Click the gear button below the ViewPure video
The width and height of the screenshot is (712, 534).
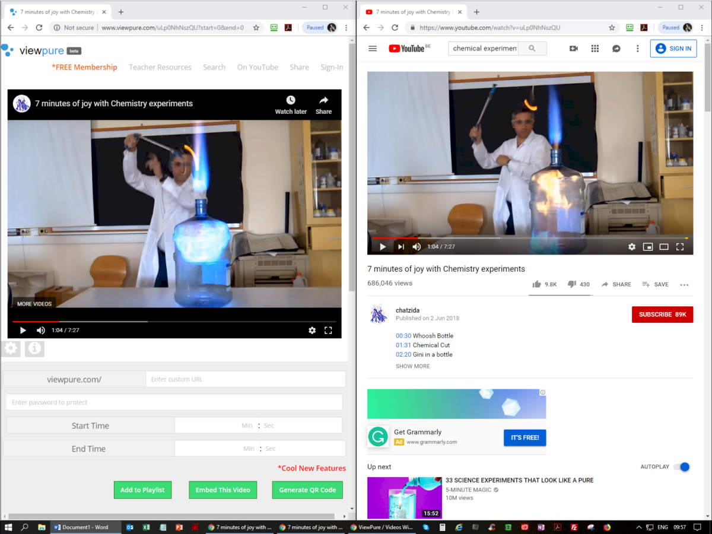pyautogui.click(x=11, y=348)
